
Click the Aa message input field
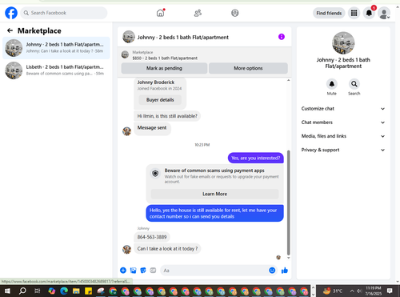pyautogui.click(x=214, y=271)
